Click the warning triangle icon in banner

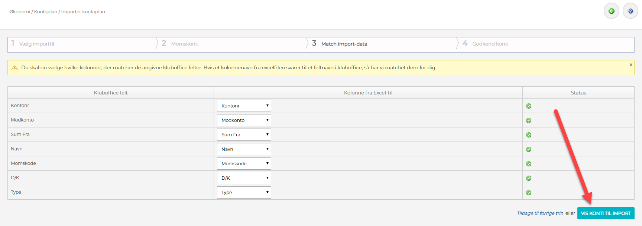coord(14,68)
